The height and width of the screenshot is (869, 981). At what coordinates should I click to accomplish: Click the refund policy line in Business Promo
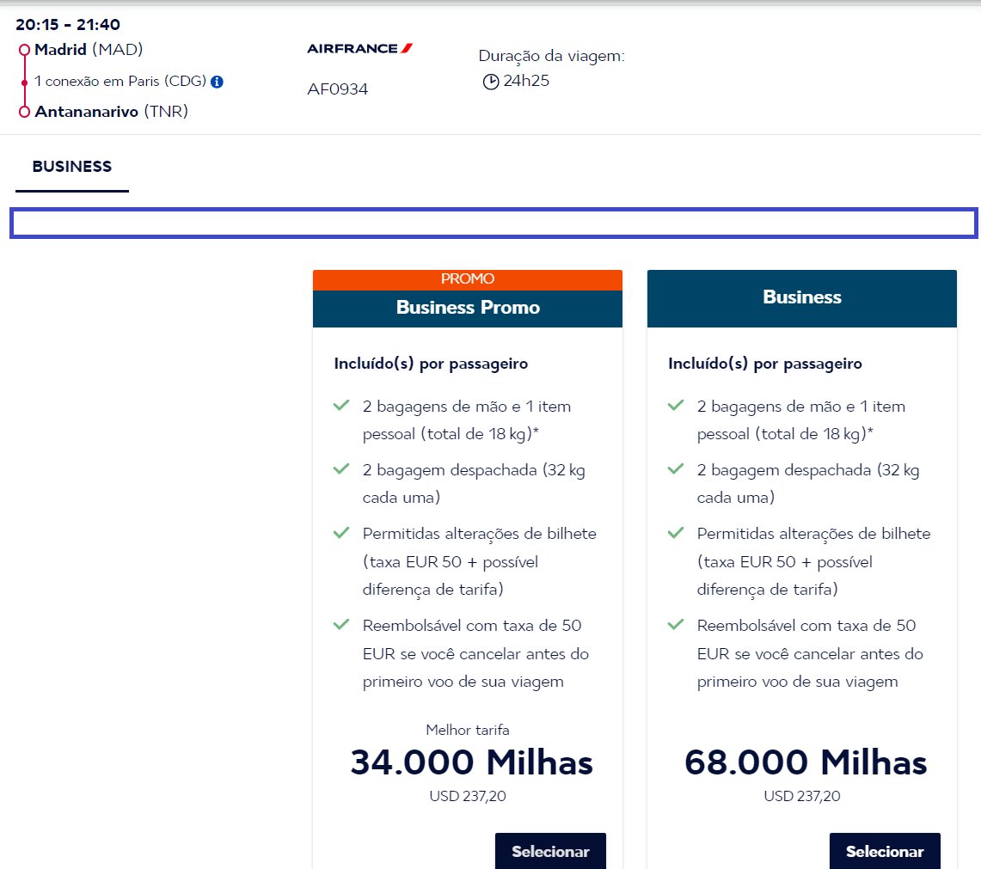(475, 653)
